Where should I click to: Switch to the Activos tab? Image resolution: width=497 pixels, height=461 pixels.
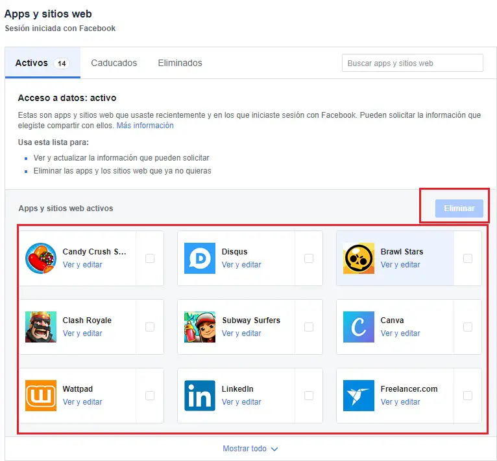click(42, 63)
